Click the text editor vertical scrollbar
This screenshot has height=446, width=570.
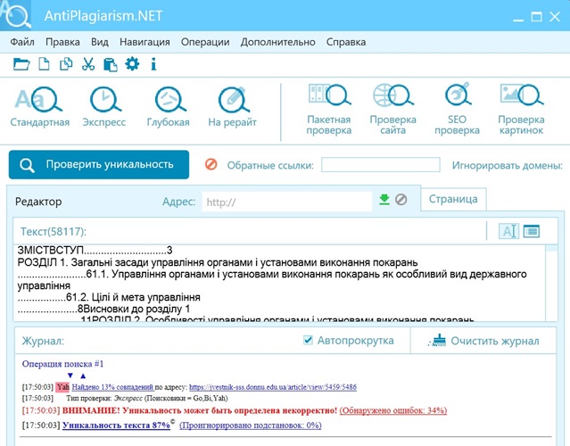[x=551, y=283]
